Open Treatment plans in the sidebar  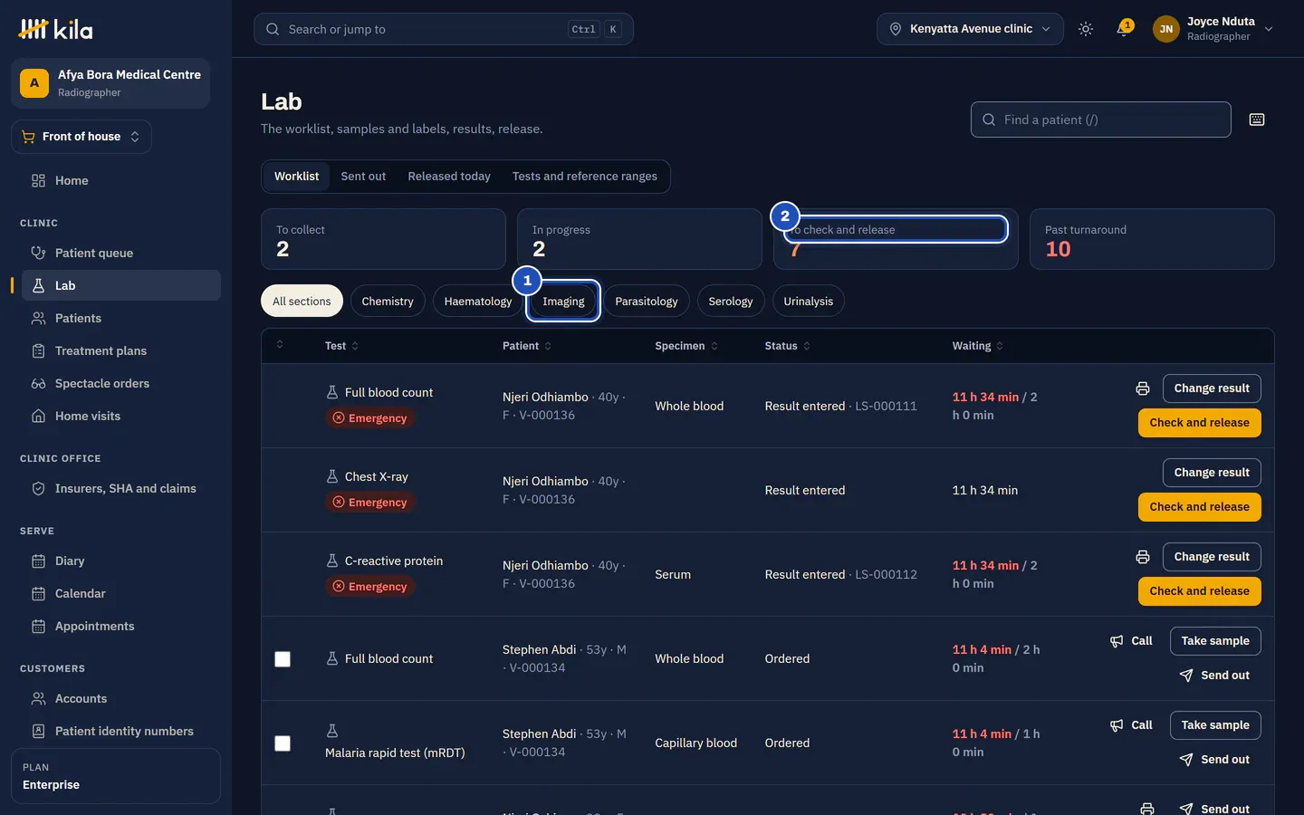[x=121, y=350]
